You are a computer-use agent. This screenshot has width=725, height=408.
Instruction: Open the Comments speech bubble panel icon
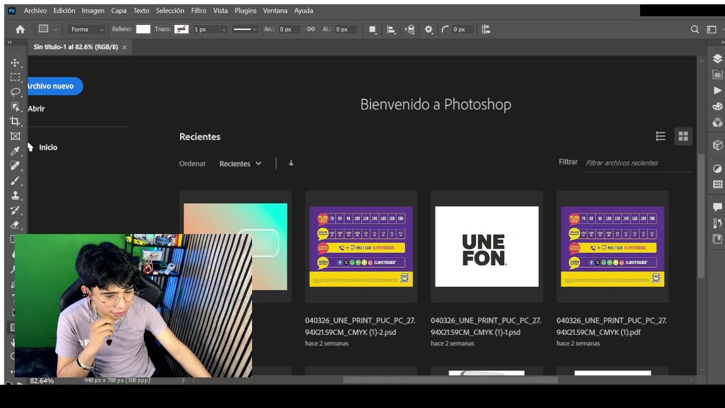click(x=718, y=207)
